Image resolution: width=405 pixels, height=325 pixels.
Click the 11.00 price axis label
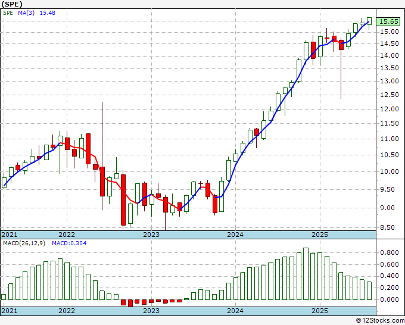click(390, 139)
